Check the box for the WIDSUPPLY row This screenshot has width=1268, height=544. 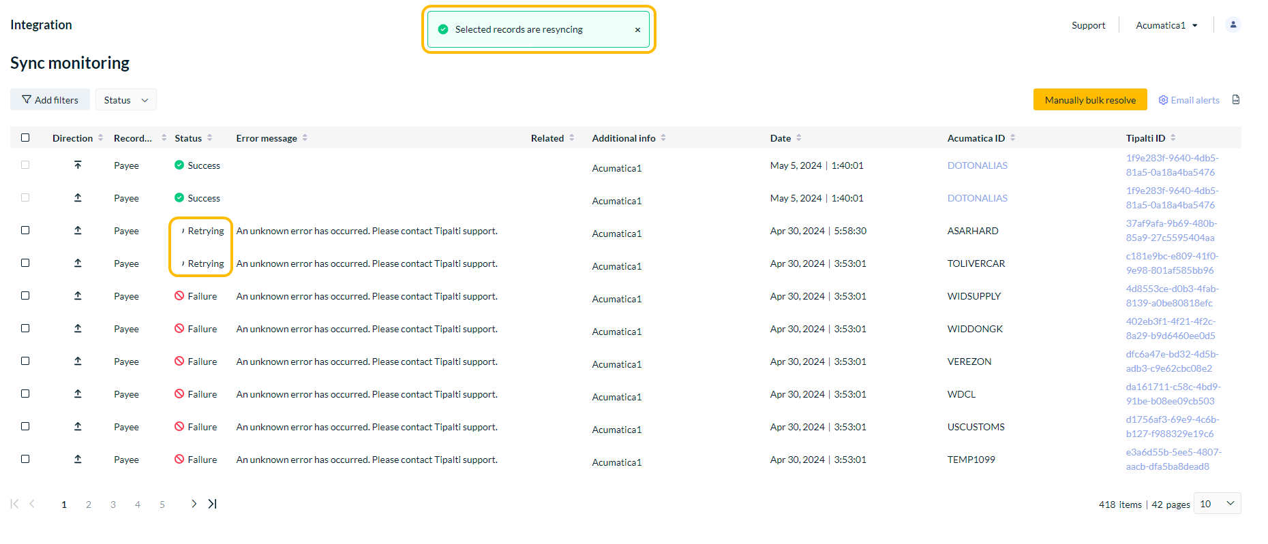tap(25, 295)
